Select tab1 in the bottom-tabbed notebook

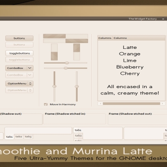pos(9,137)
